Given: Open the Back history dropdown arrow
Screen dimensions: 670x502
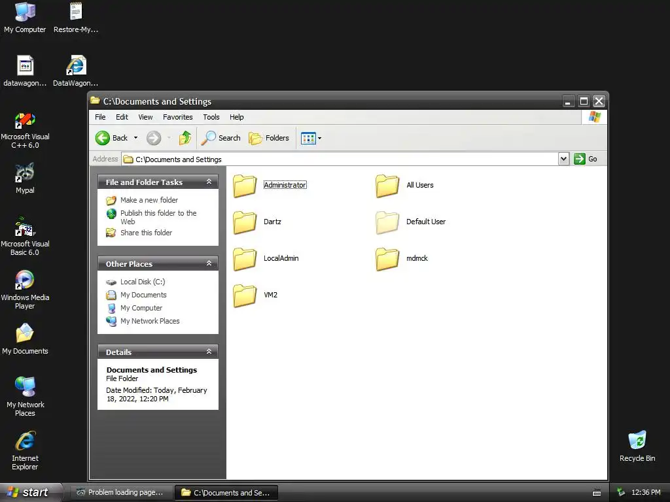Looking at the screenshot, I should pos(136,138).
